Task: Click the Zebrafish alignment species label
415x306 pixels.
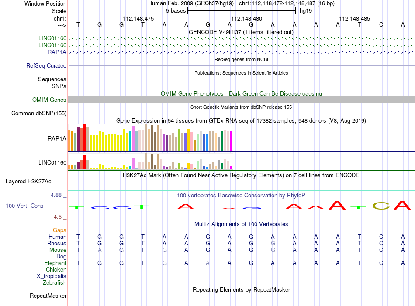Action: click(x=54, y=283)
